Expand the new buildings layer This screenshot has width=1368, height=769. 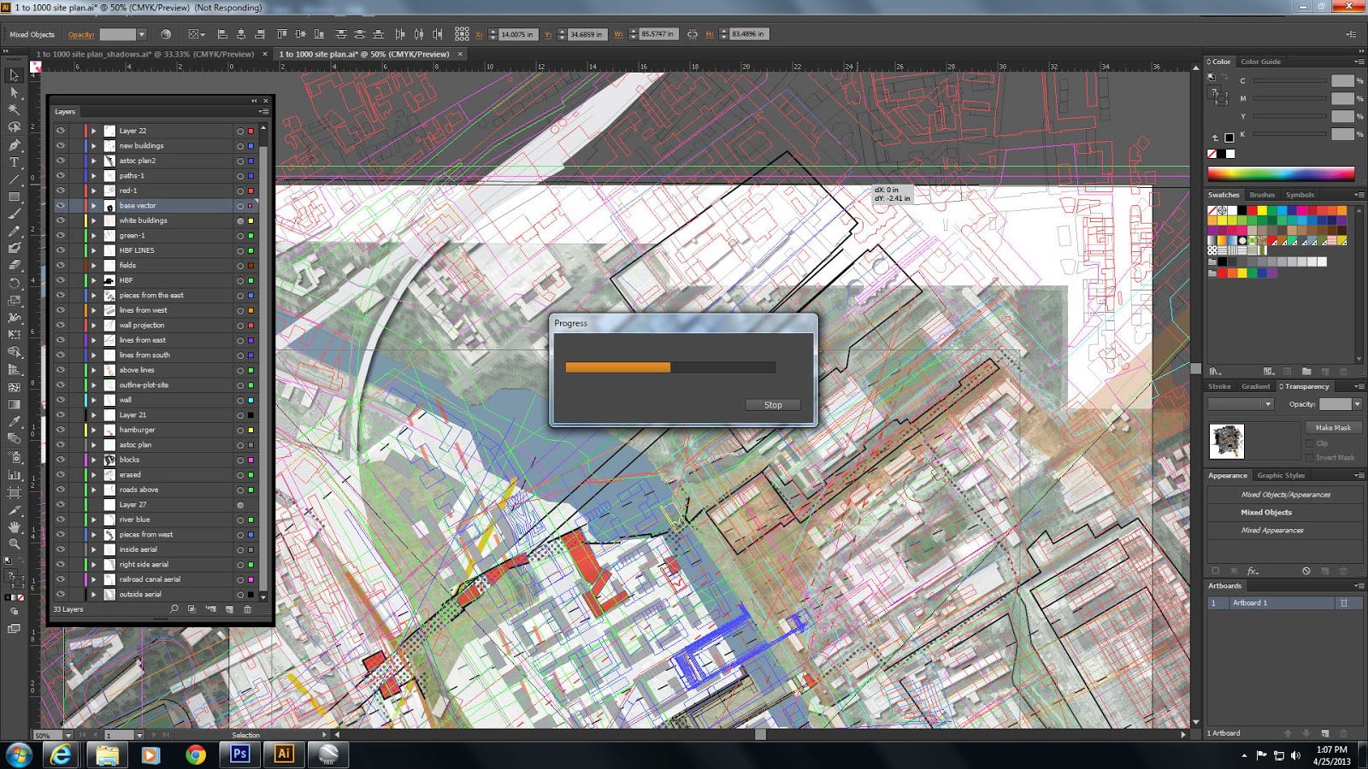coord(94,146)
